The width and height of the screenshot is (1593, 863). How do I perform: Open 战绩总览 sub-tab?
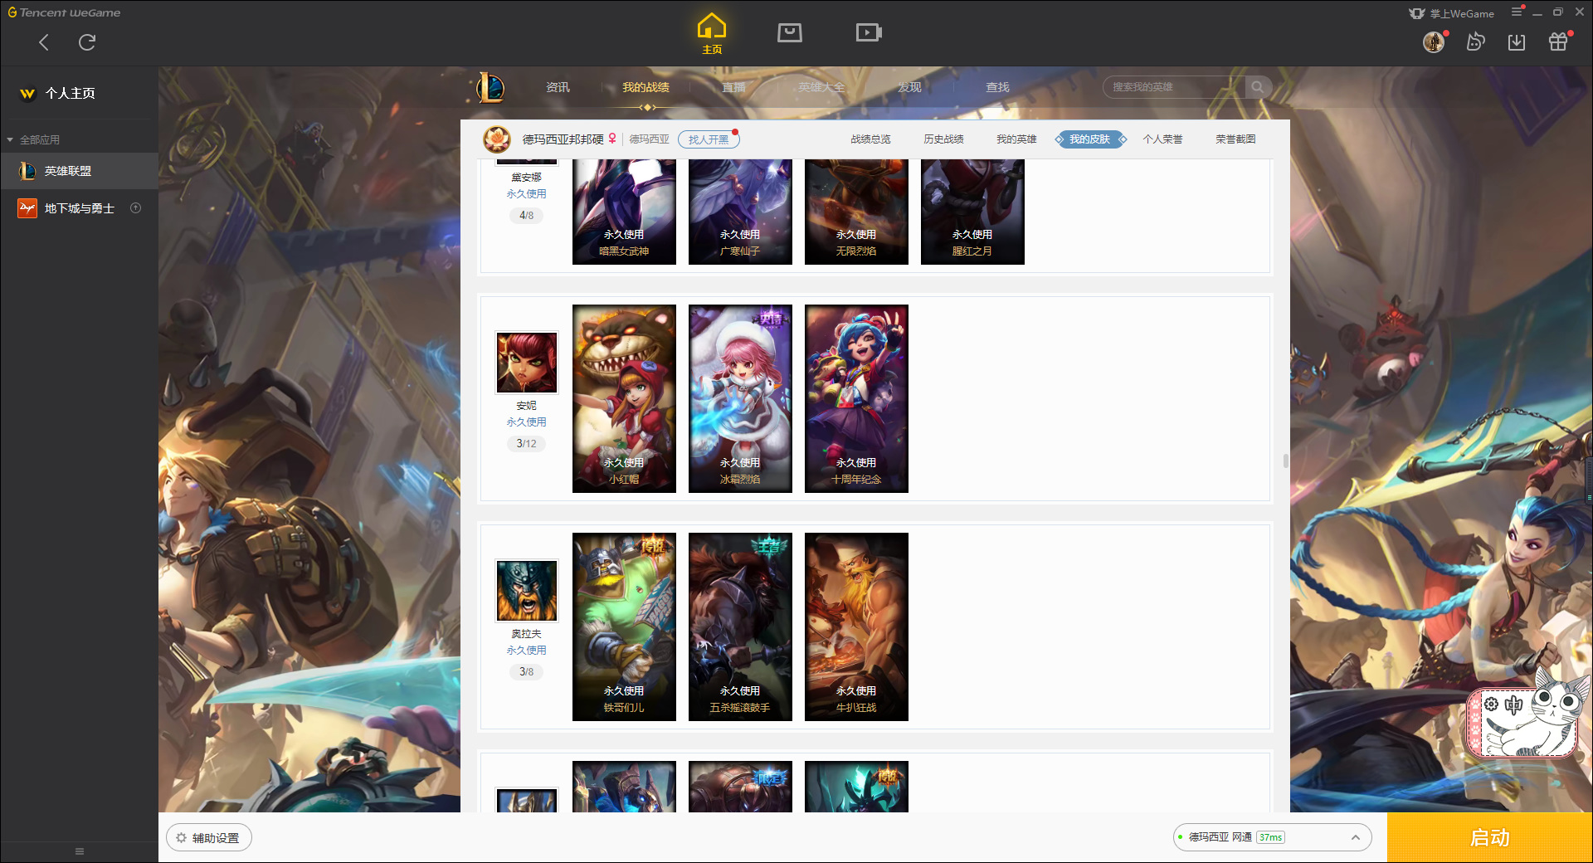870,139
